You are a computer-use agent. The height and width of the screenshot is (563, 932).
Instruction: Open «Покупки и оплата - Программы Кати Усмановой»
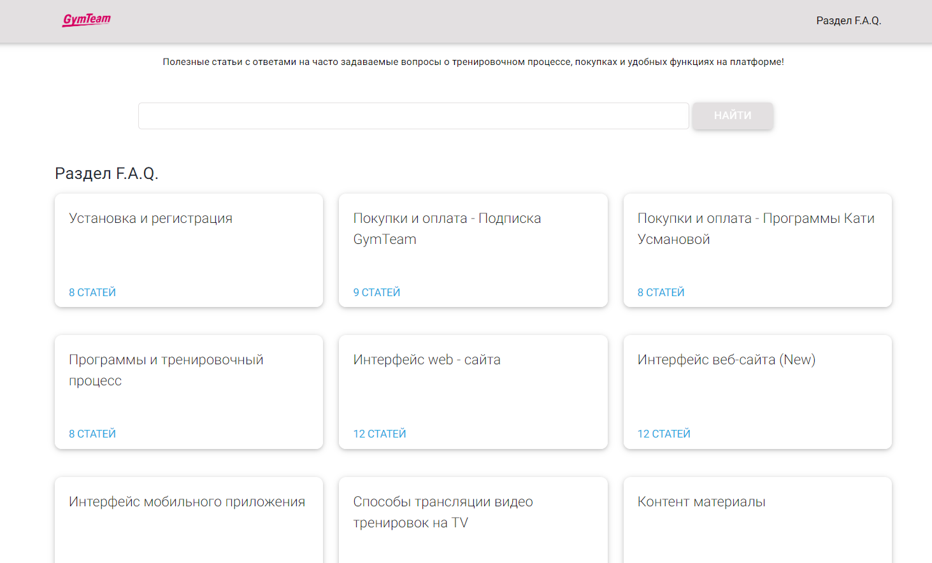756,228
